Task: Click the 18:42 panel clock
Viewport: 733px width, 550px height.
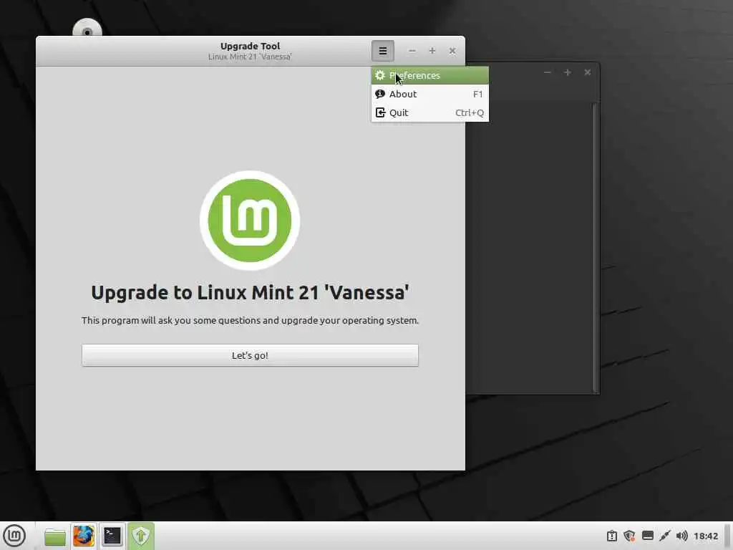Action: (706, 536)
